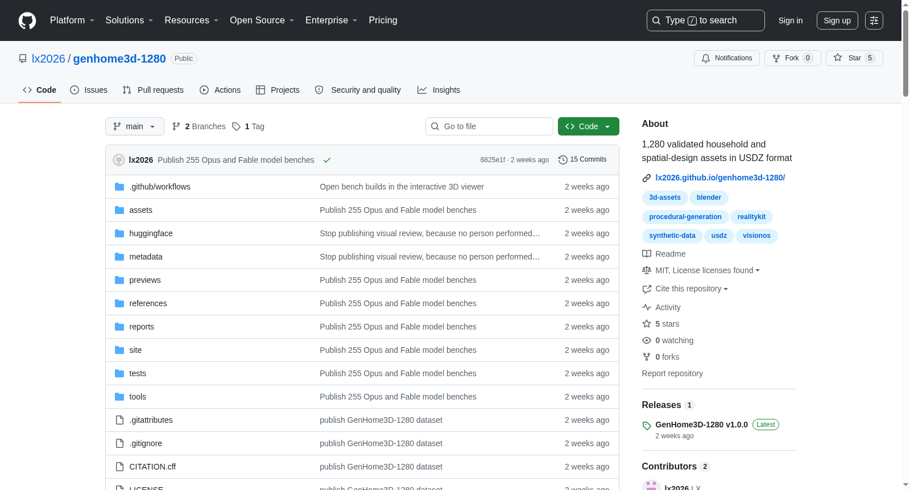
Task: Switch to the Issues tab
Action: (89, 90)
